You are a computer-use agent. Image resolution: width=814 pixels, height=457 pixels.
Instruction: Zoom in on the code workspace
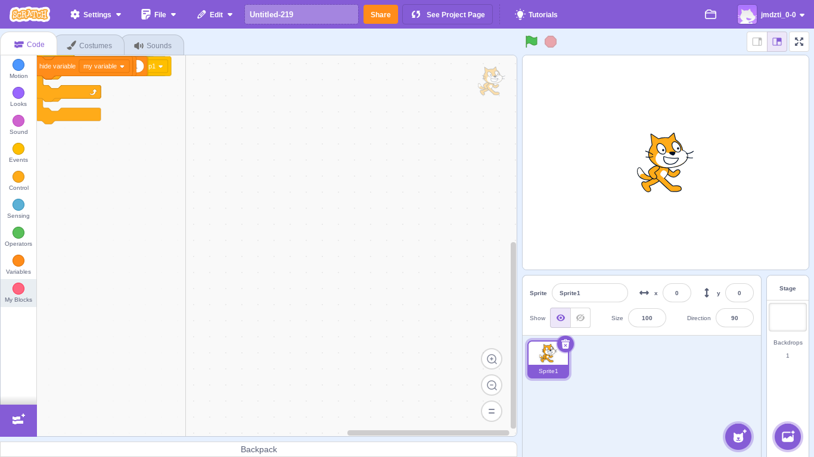(x=492, y=359)
